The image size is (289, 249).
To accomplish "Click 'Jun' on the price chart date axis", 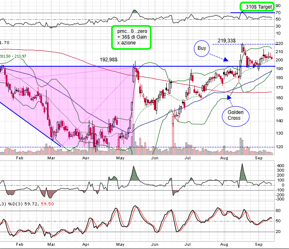I will click(x=155, y=158).
